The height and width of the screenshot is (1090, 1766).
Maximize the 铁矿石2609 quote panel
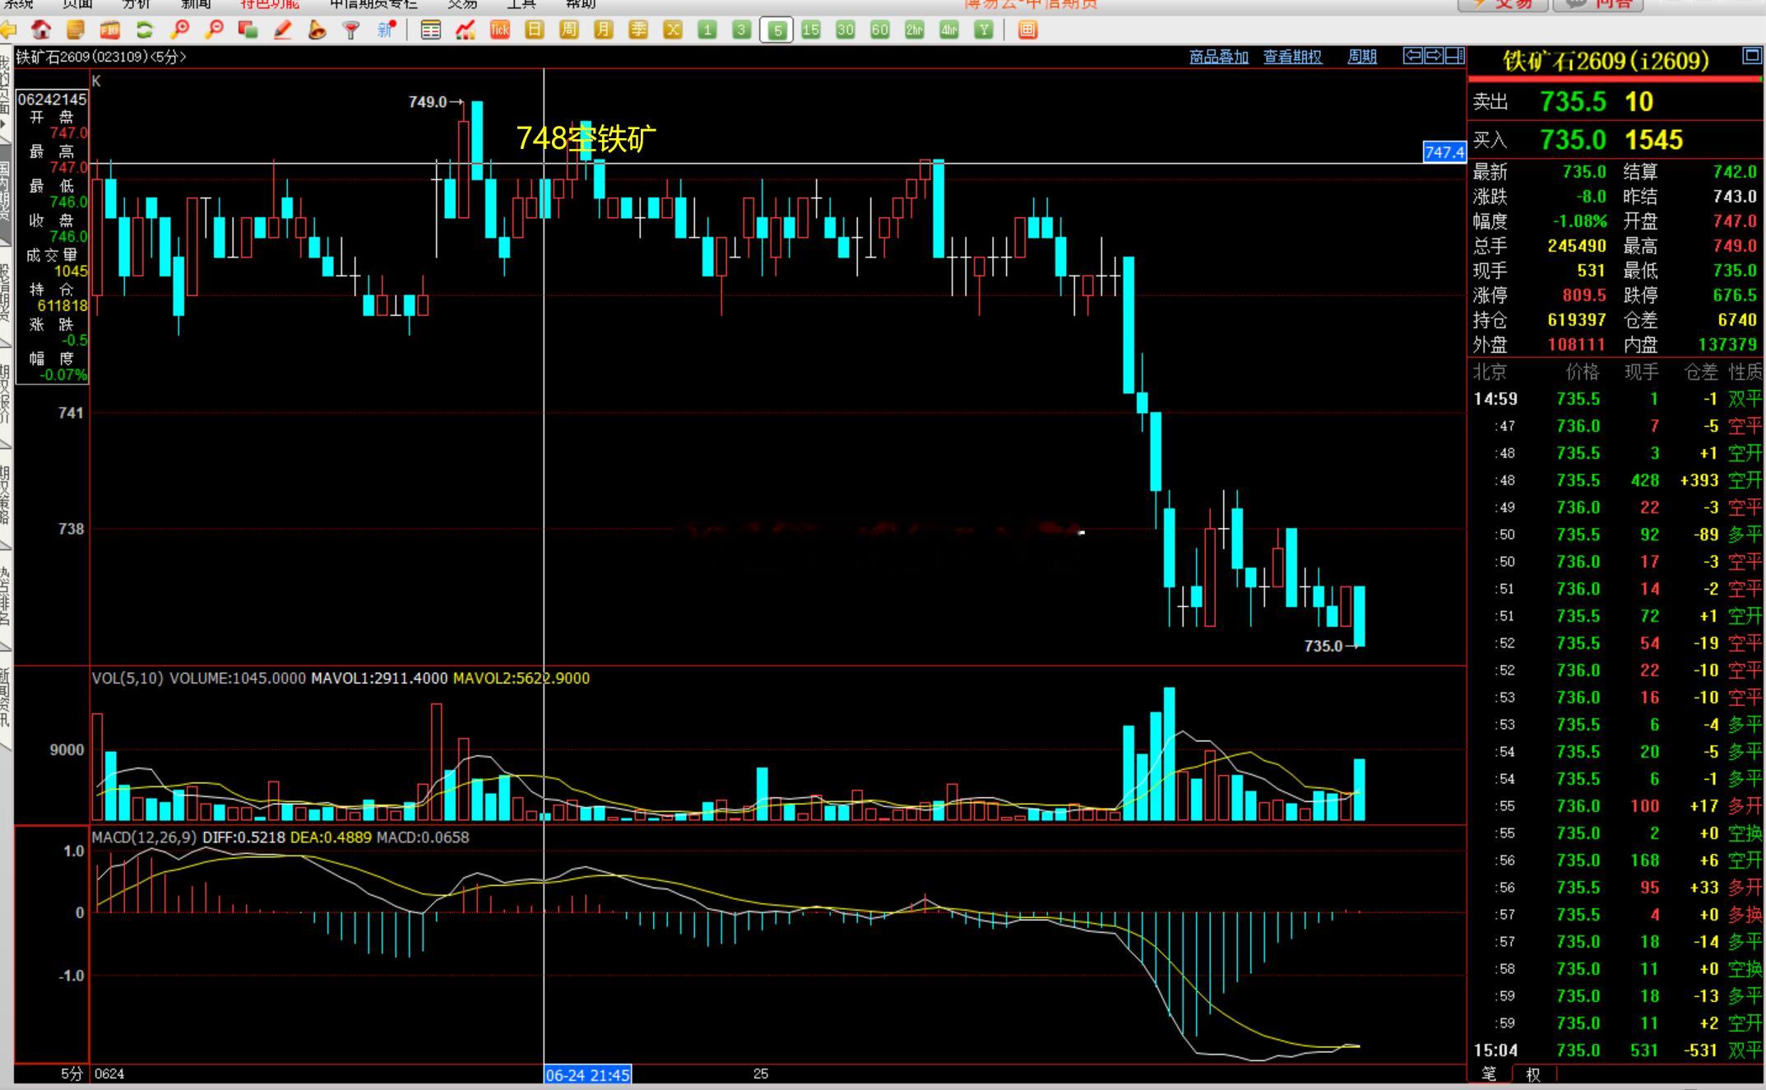click(x=1752, y=56)
